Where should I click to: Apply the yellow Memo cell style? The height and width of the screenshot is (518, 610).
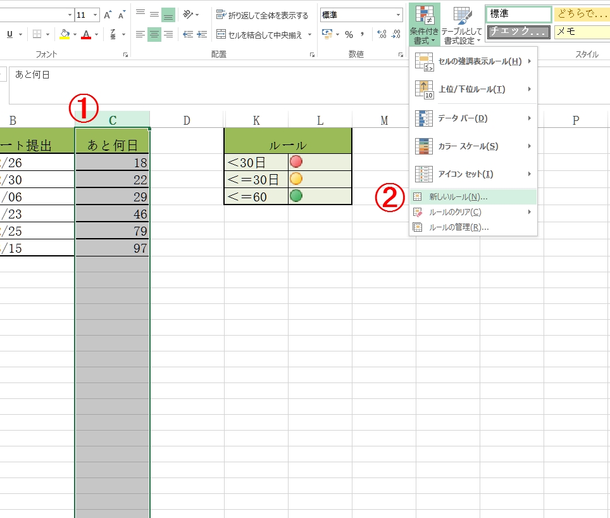click(x=581, y=32)
